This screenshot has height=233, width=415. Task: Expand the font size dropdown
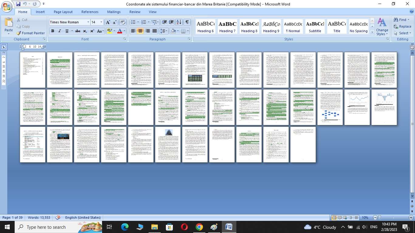(101, 22)
